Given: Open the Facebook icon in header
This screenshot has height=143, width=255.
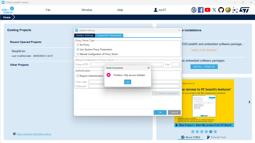Looking at the screenshot, I should click(x=201, y=10).
